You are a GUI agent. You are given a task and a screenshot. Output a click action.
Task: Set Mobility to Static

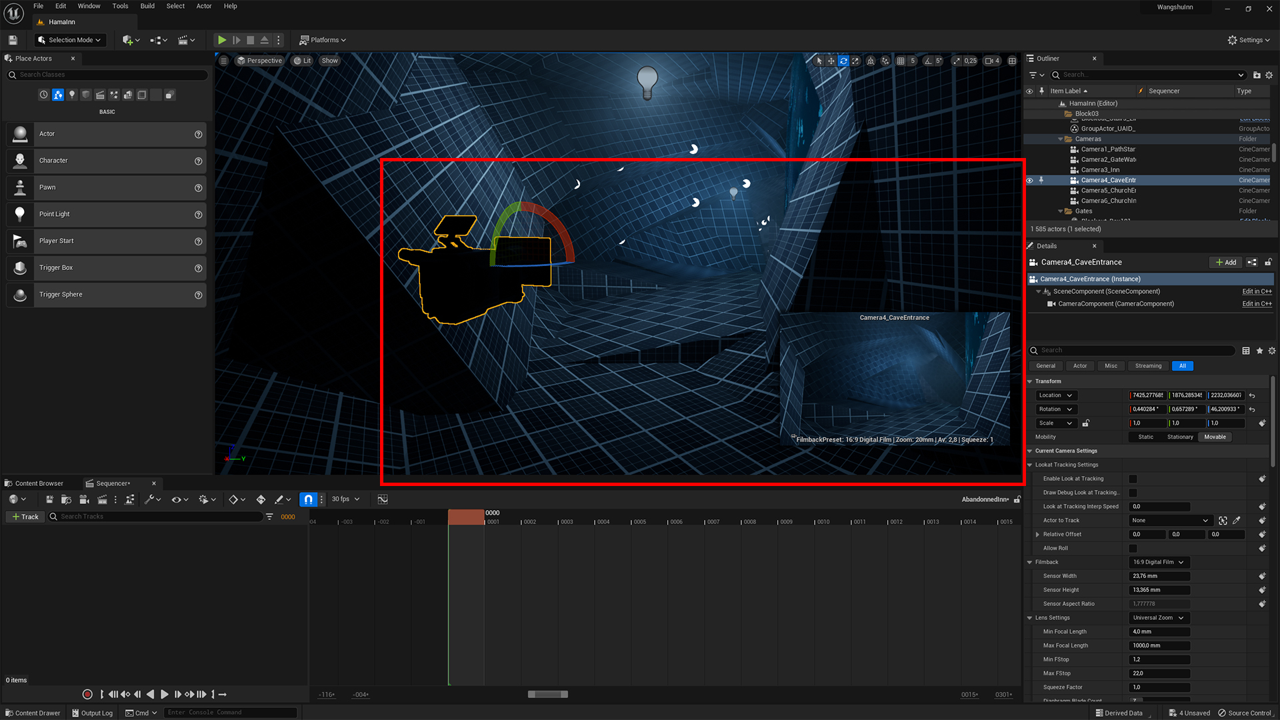(x=1145, y=437)
